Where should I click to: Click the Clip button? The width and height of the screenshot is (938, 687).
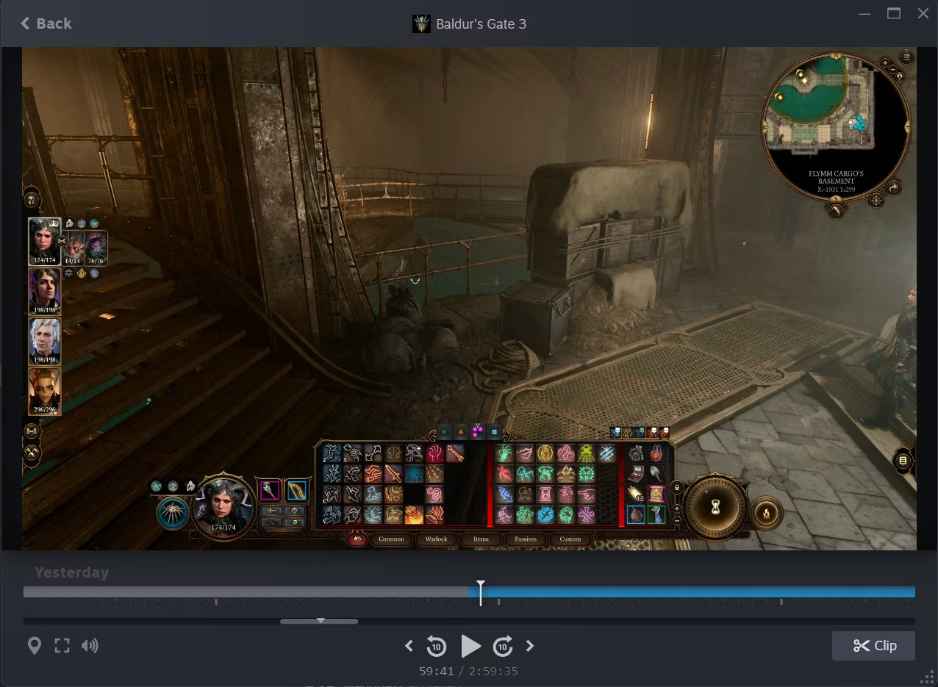click(873, 646)
